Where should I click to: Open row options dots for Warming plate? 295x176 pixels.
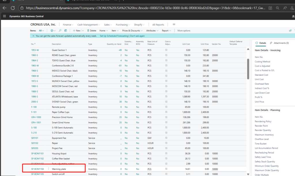[x=48, y=169]
